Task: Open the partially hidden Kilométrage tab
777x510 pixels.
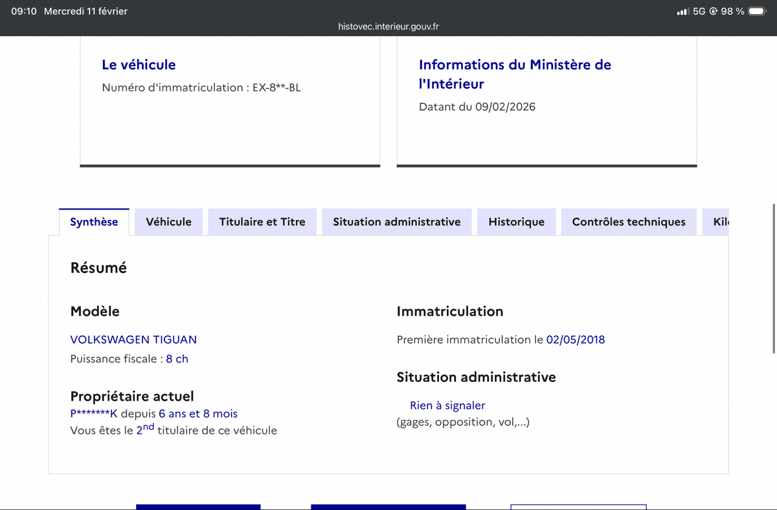Action: 720,222
